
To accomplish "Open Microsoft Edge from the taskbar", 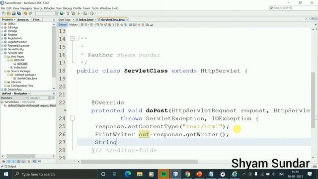I will click(128, 174).
